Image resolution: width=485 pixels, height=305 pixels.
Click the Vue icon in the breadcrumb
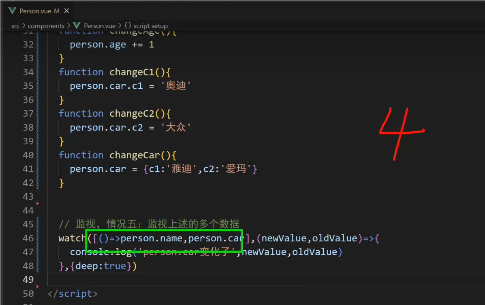(x=77, y=26)
